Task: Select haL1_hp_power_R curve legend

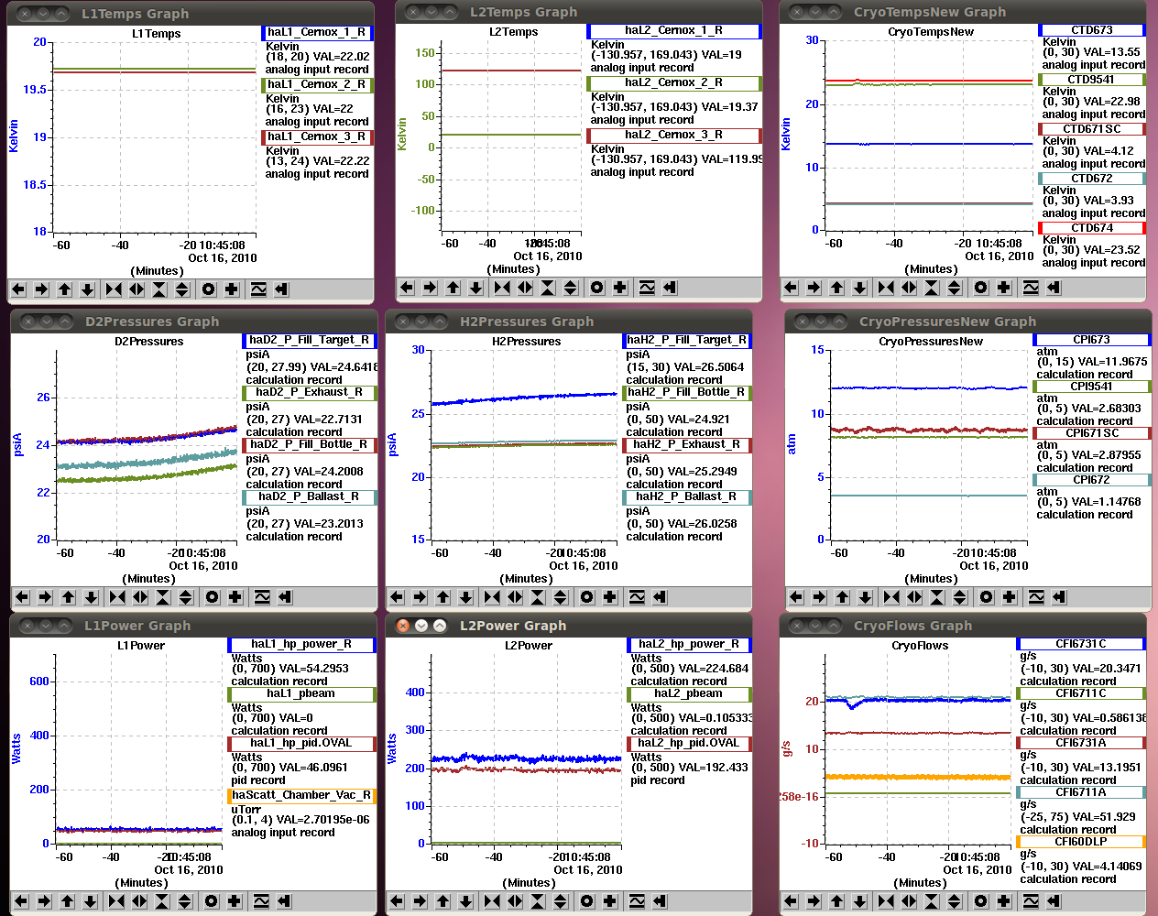Action: 301,644
